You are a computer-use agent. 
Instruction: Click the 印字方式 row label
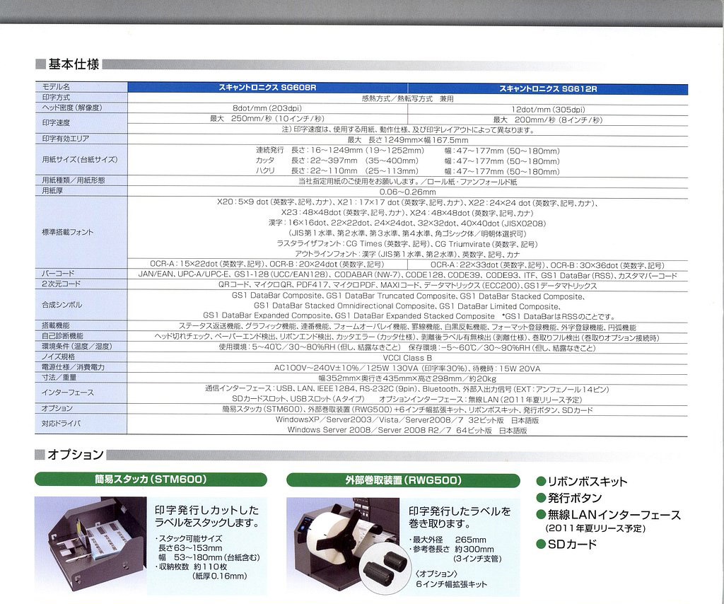56,98
